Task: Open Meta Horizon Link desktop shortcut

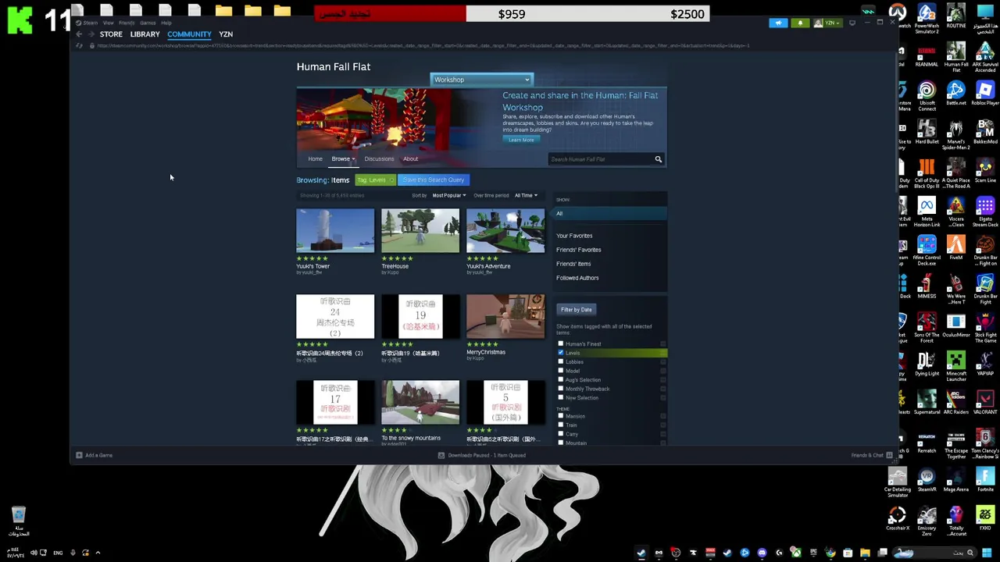Action: coord(927,212)
